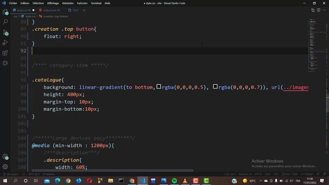Open the Atteindre menu

[x=68, y=3]
